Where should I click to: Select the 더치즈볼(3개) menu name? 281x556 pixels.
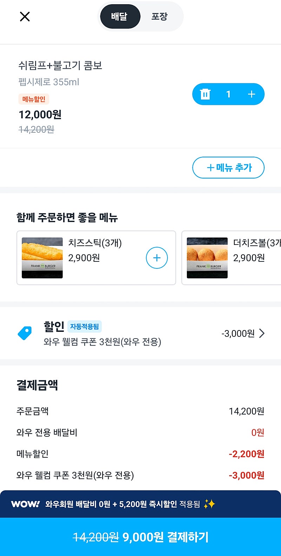257,243
